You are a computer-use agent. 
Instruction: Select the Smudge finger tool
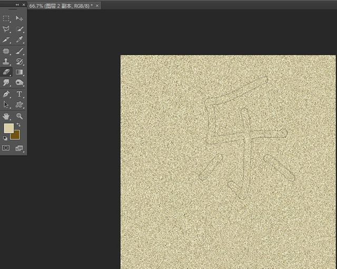[6, 82]
